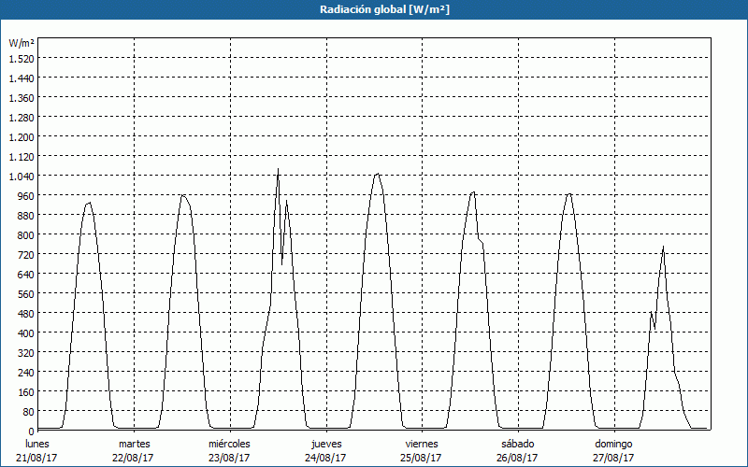Click the highest peak of Sunday's radiation curve
This screenshot has height=467, width=748.
coord(663,248)
